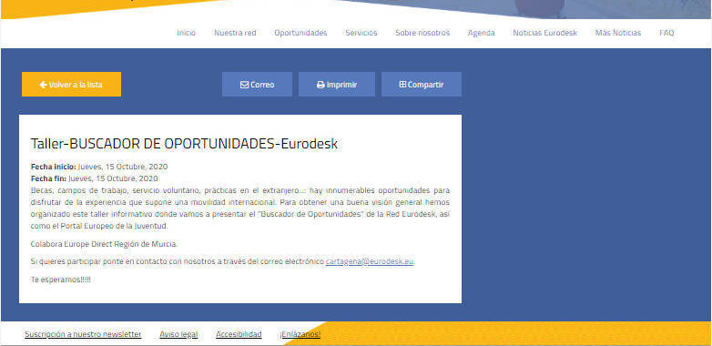Click the cartagena@eurodesk.eu email link
712x346 pixels.
(x=370, y=262)
